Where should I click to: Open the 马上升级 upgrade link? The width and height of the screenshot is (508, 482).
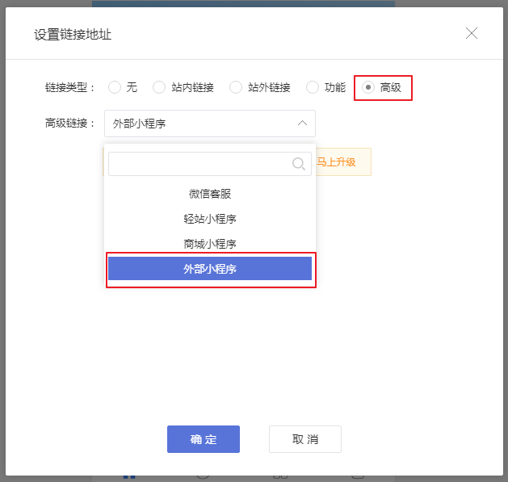336,161
